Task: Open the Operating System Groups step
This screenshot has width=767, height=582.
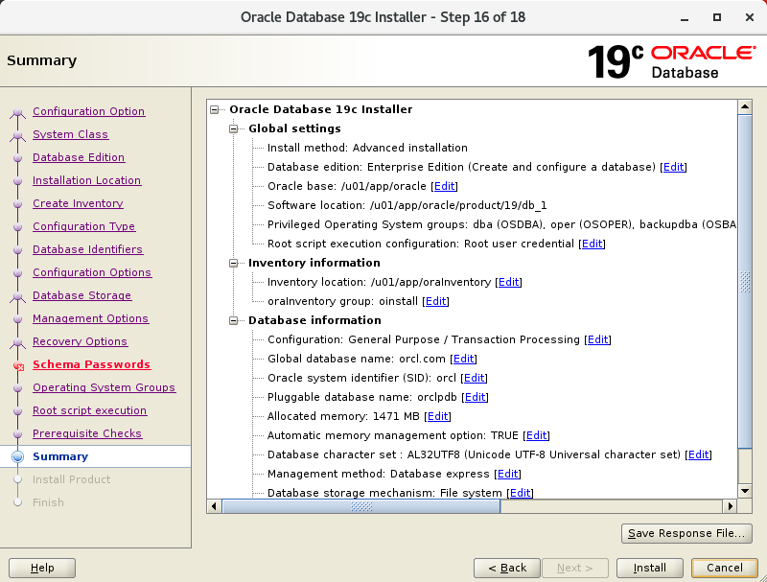Action: point(104,387)
